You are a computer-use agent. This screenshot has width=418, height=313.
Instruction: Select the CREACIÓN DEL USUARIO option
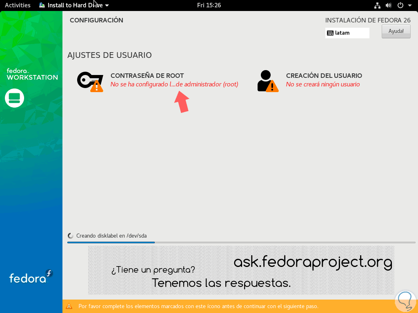310,81
